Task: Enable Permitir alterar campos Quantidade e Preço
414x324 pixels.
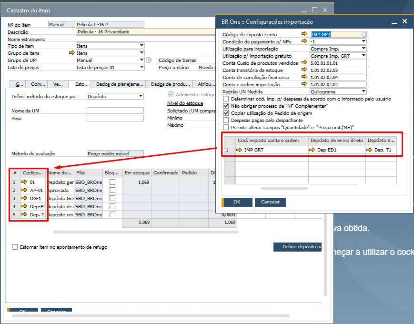Action: click(226, 127)
